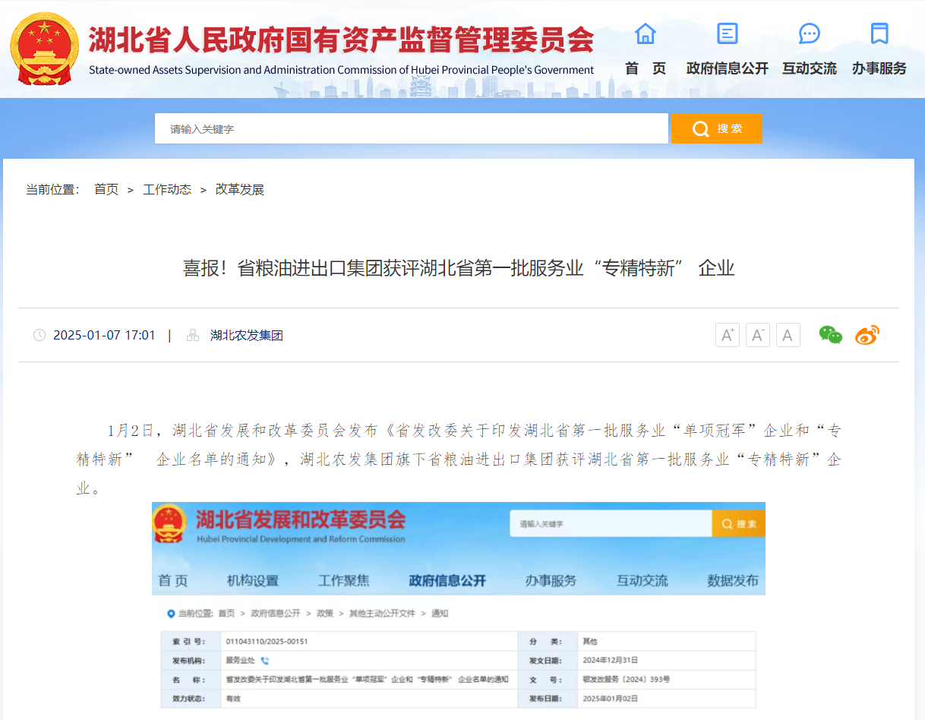This screenshot has height=720, width=925.
Task: Focus the keyword search input field
Action: pos(411,129)
